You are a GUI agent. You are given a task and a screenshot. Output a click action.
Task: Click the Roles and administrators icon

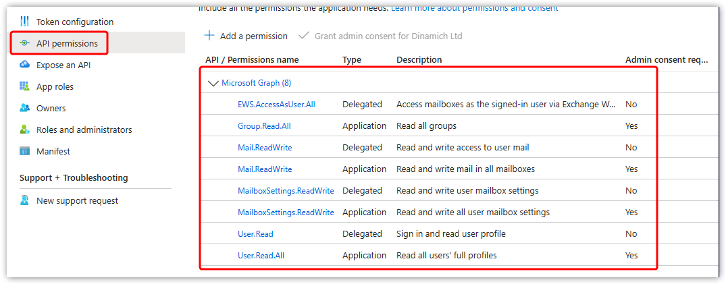(25, 130)
